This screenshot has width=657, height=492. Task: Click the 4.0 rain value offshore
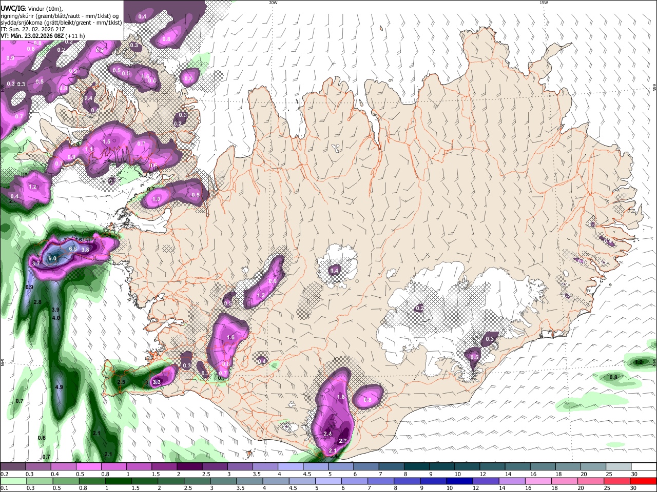[56, 318]
